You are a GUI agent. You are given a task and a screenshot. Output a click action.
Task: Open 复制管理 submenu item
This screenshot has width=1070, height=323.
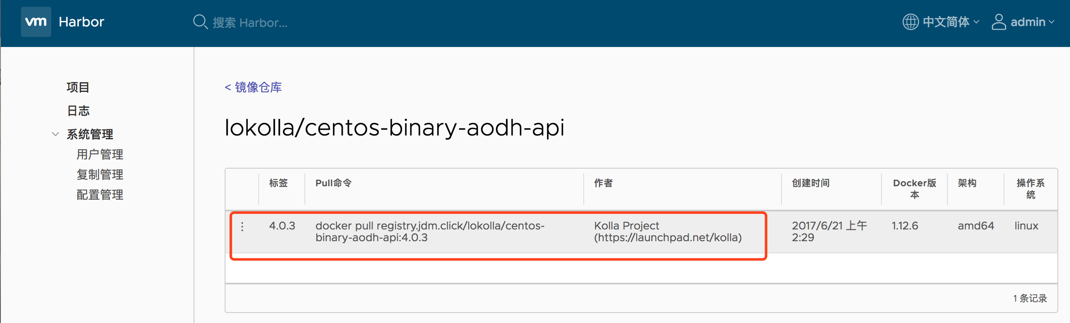100,175
